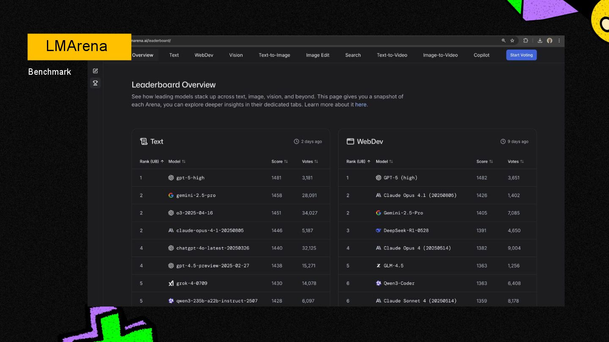Viewport: 609px width, 342px height.
Task: Click the '1481' score for gpt-5-high
Action: coord(276,178)
